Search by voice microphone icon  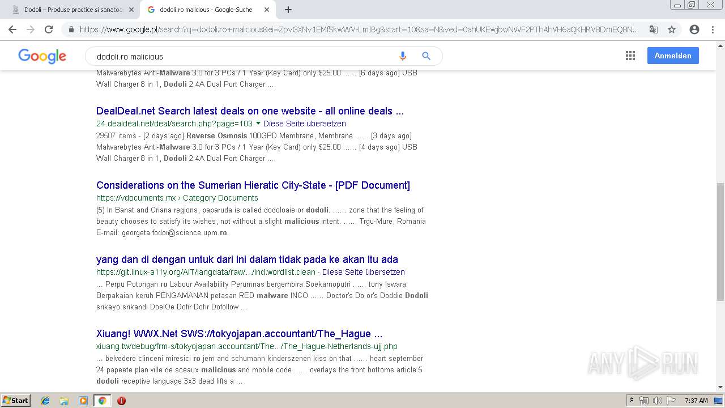pos(403,56)
